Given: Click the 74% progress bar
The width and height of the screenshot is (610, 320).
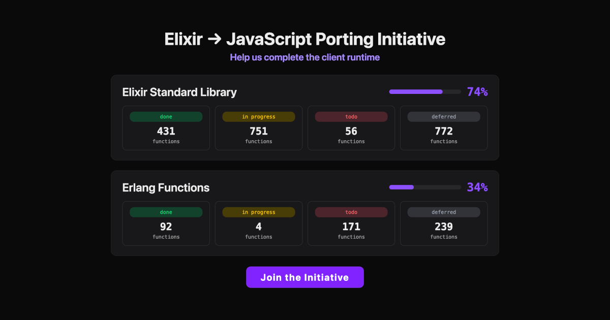Looking at the screenshot, I should [425, 91].
